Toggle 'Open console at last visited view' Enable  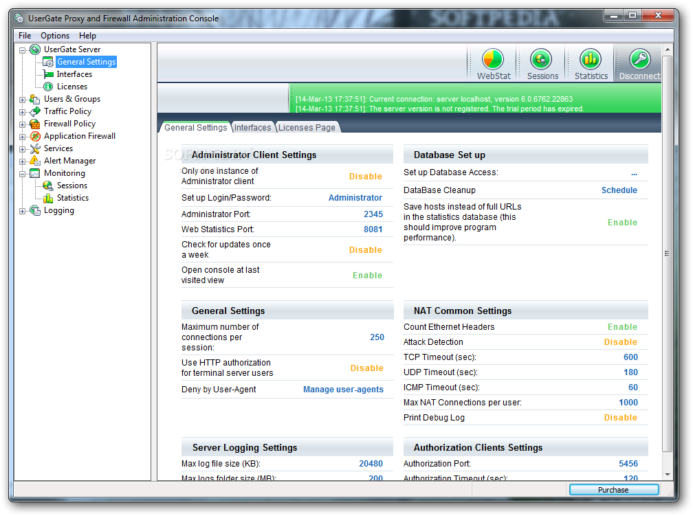click(367, 276)
